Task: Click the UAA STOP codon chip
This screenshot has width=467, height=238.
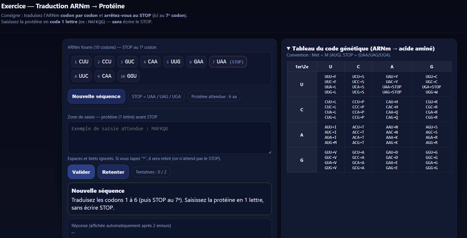Action: coord(228,62)
